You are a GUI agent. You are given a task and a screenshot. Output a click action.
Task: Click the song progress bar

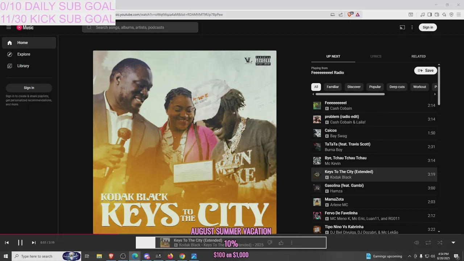pyautogui.click(x=232, y=234)
